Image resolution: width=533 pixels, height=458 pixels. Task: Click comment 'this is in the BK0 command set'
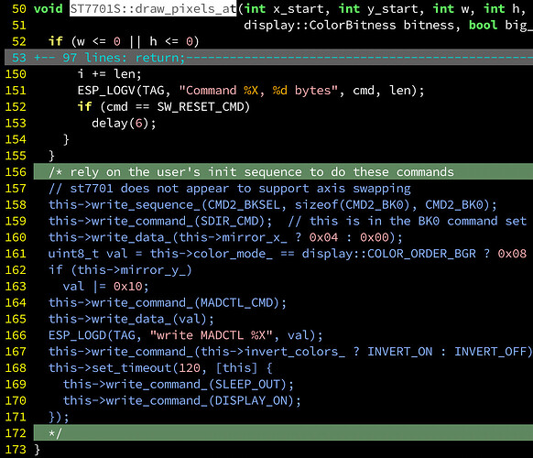tap(418, 221)
